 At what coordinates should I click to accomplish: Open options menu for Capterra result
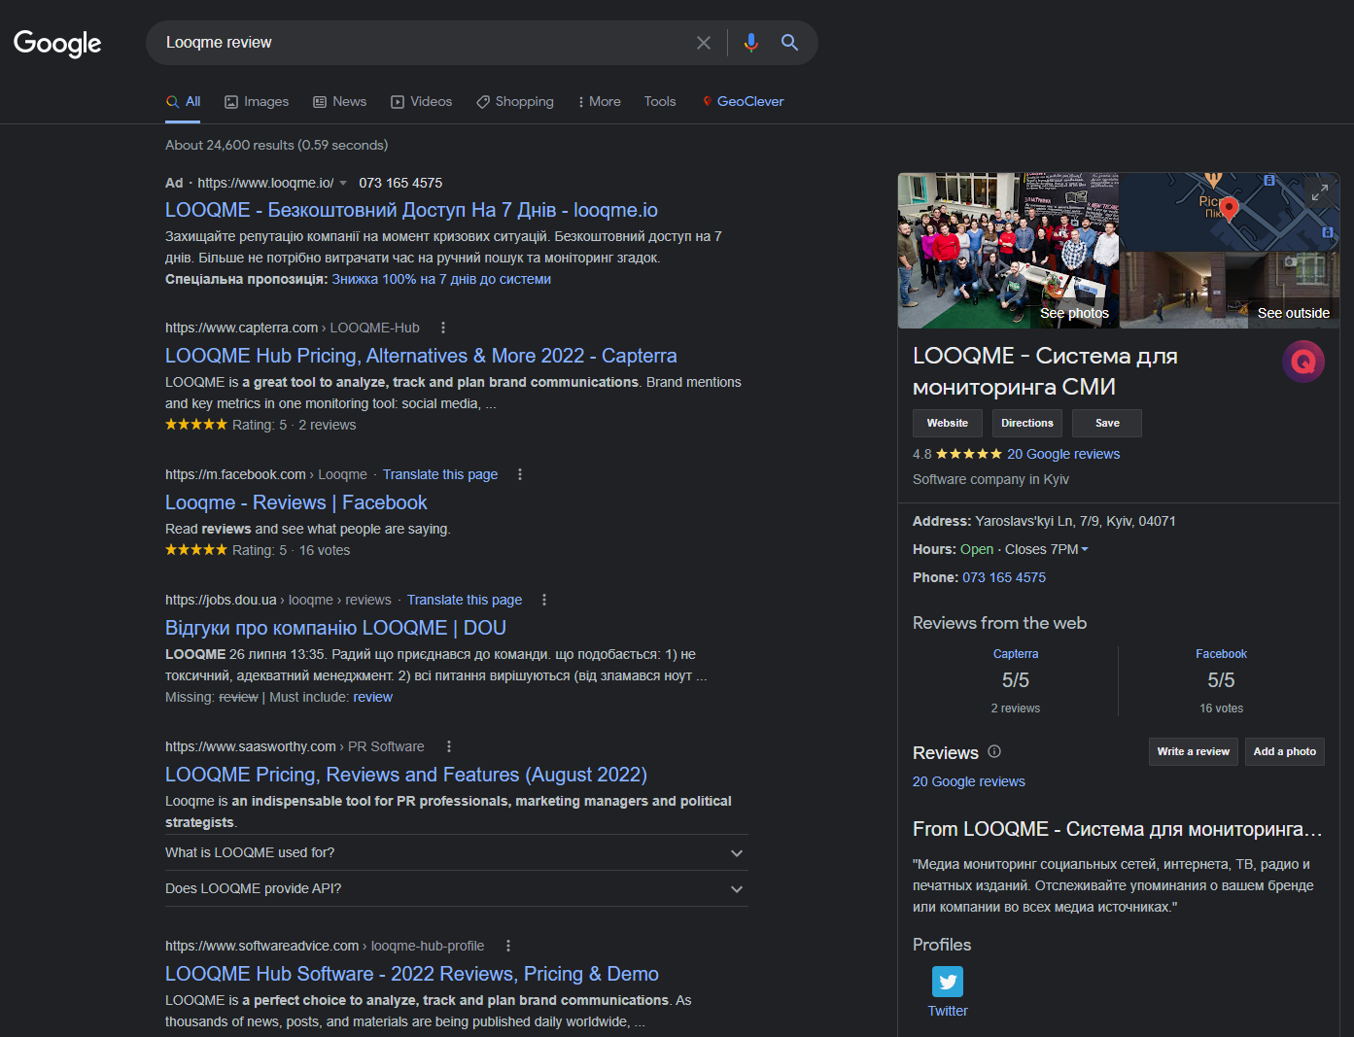point(443,328)
